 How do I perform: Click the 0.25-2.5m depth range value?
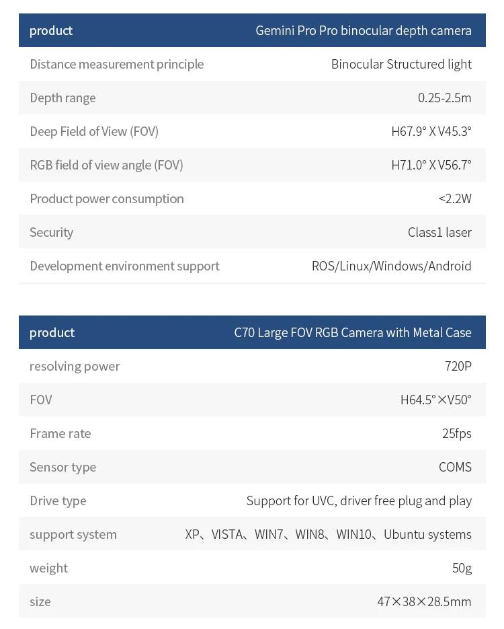pos(444,98)
